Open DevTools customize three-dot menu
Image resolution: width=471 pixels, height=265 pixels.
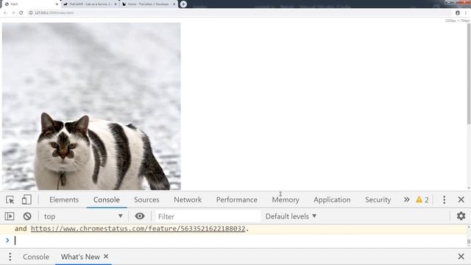pyautogui.click(x=444, y=199)
